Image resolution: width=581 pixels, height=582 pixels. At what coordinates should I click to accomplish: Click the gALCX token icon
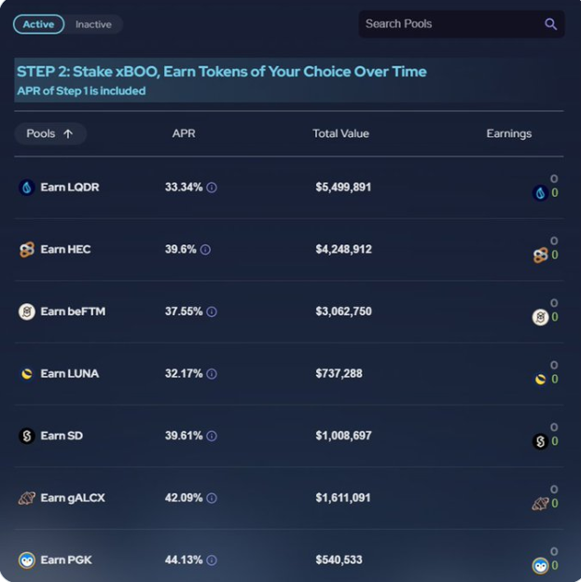27,498
